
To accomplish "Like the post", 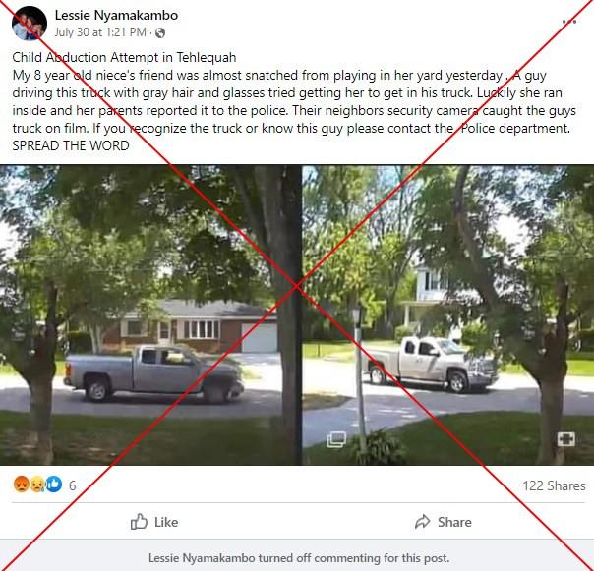I will pyautogui.click(x=154, y=522).
